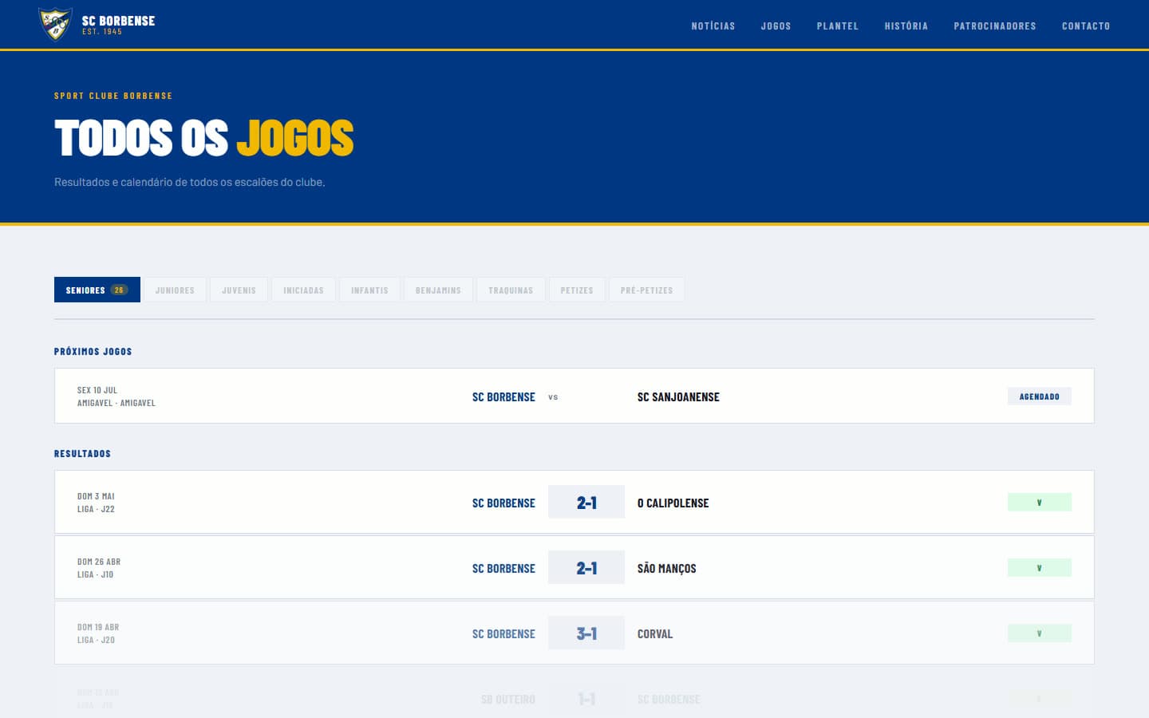1149x718 pixels.
Task: Select the Corval team name
Action: click(654, 633)
